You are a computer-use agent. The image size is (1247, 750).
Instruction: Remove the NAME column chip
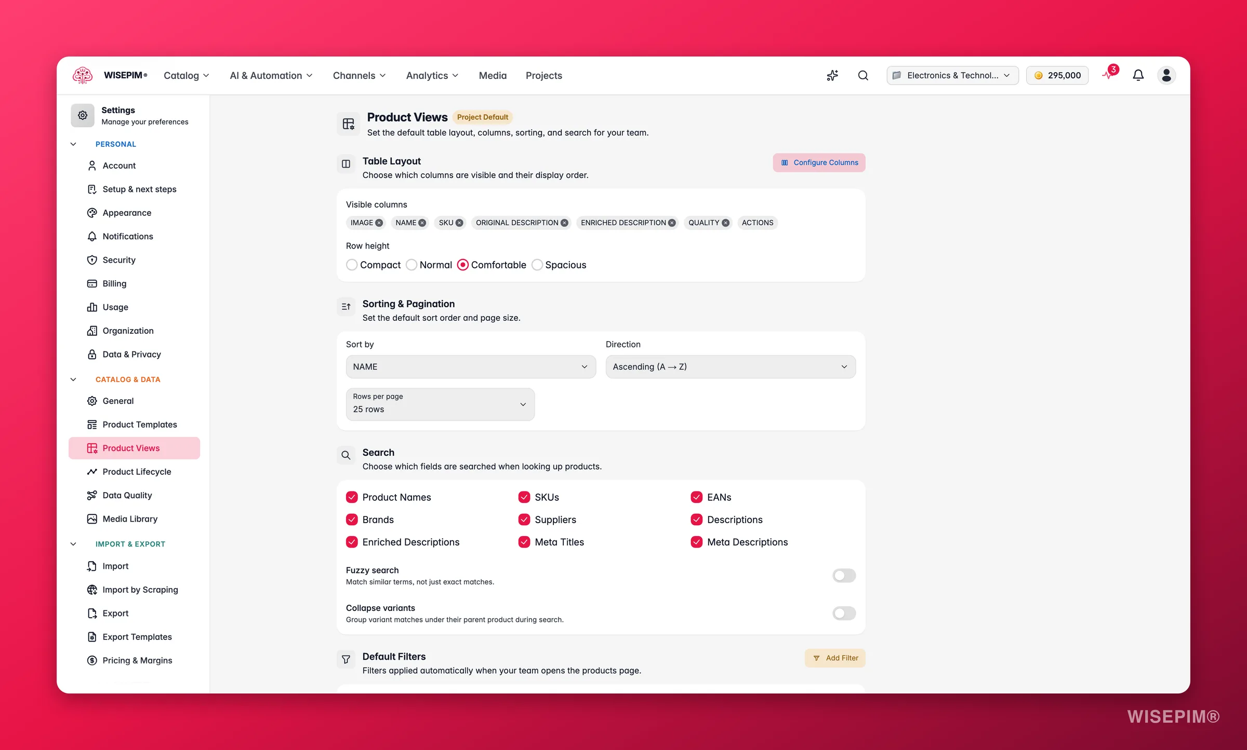tap(422, 223)
